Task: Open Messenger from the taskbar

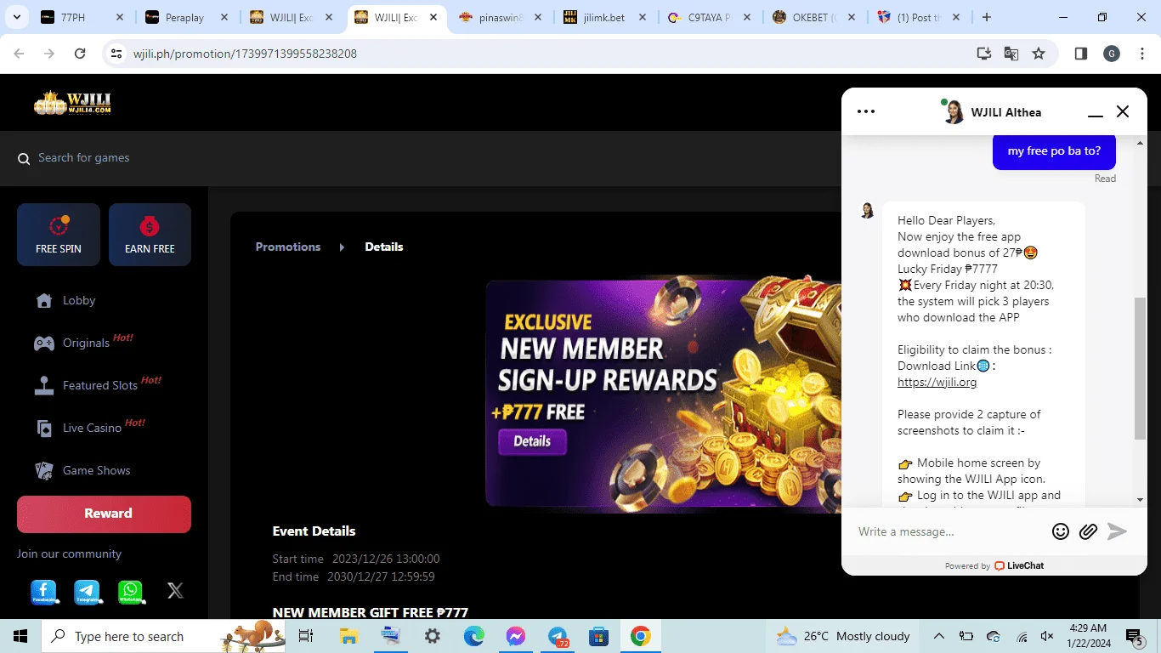Action: pyautogui.click(x=516, y=636)
